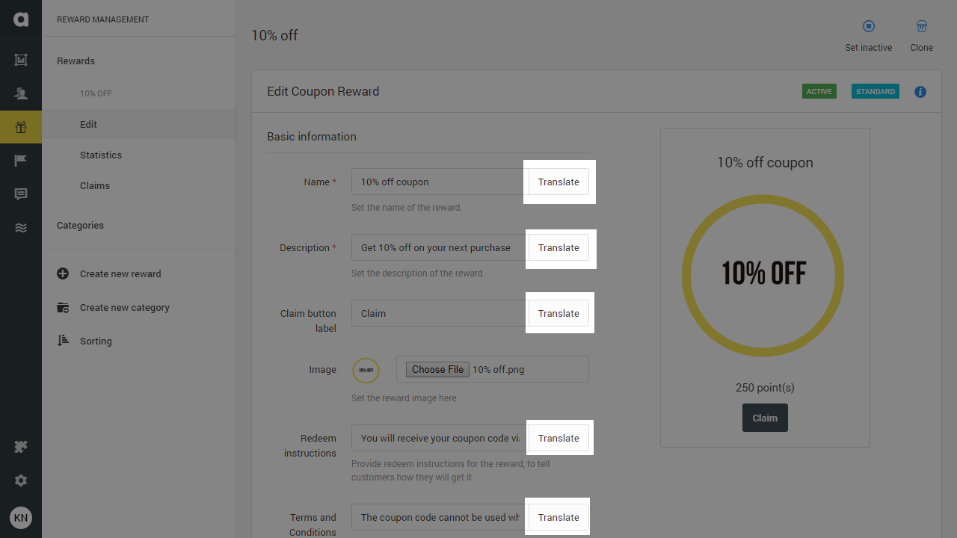Open the Categories section
Image resolution: width=957 pixels, height=538 pixels.
click(80, 225)
